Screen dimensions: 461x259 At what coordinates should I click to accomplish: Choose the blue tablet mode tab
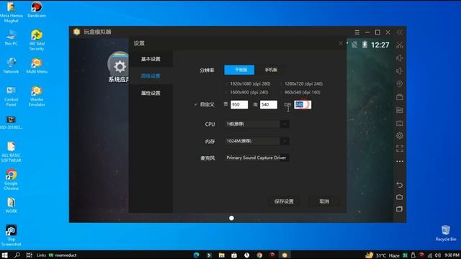[239, 70]
